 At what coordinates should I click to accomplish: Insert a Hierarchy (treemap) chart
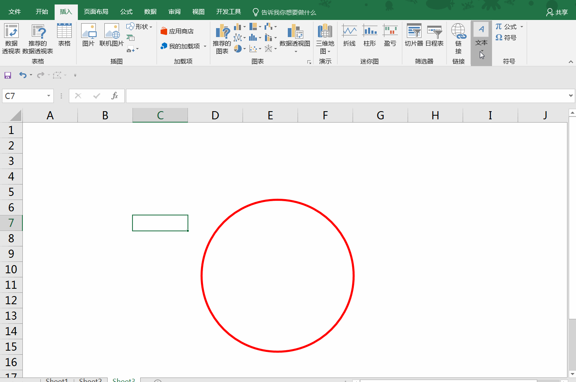[255, 27]
